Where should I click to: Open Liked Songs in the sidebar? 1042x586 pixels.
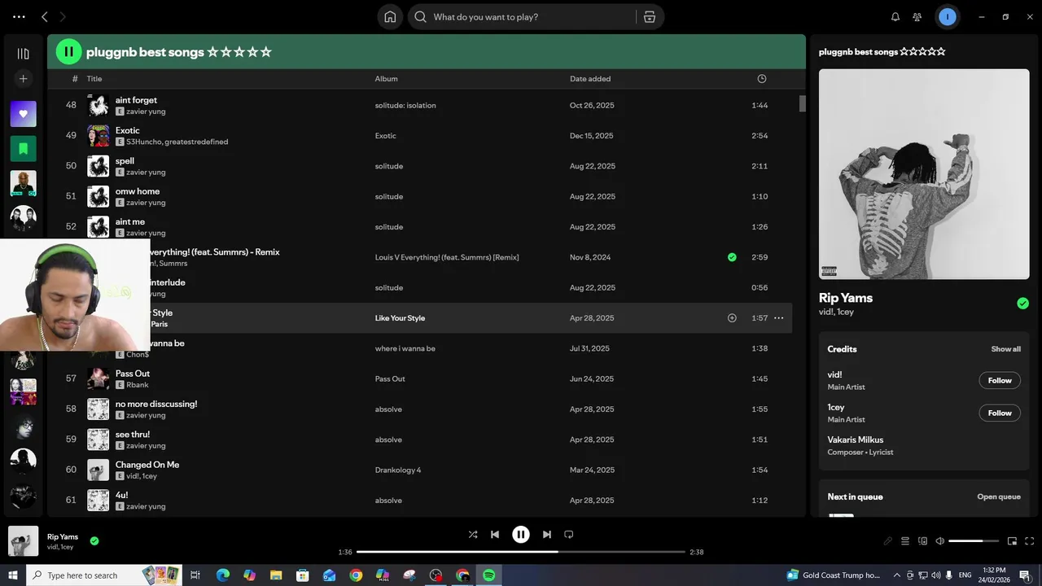23,114
